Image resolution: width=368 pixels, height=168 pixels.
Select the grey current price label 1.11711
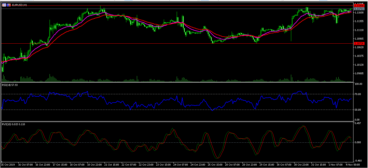359,9
